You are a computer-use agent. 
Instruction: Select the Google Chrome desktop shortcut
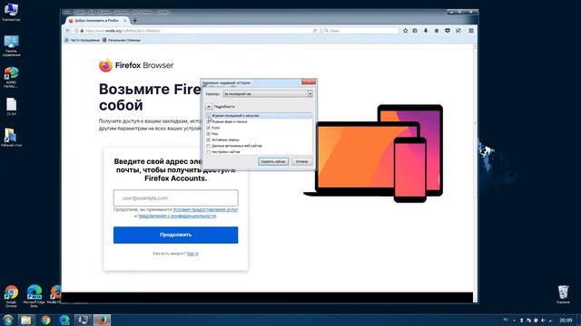pos(11,296)
